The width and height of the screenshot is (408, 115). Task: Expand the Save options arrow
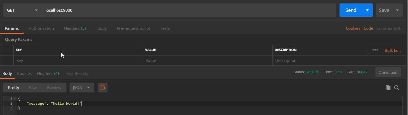[397, 10]
